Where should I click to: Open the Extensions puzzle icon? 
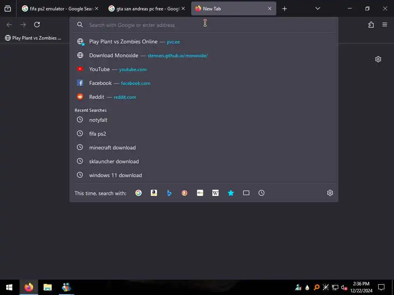pyautogui.click(x=371, y=25)
